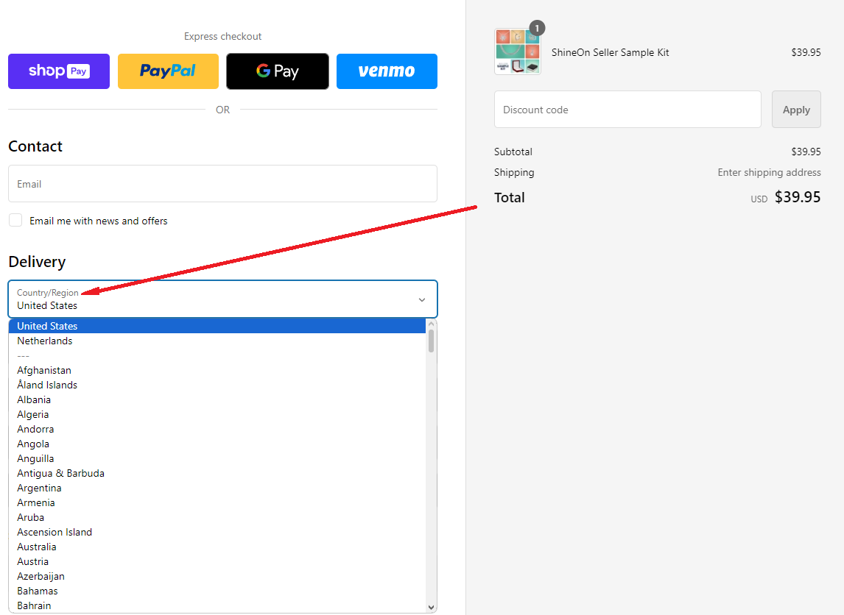Click the quantity badge on product image
This screenshot has height=615, width=844.
(x=537, y=28)
